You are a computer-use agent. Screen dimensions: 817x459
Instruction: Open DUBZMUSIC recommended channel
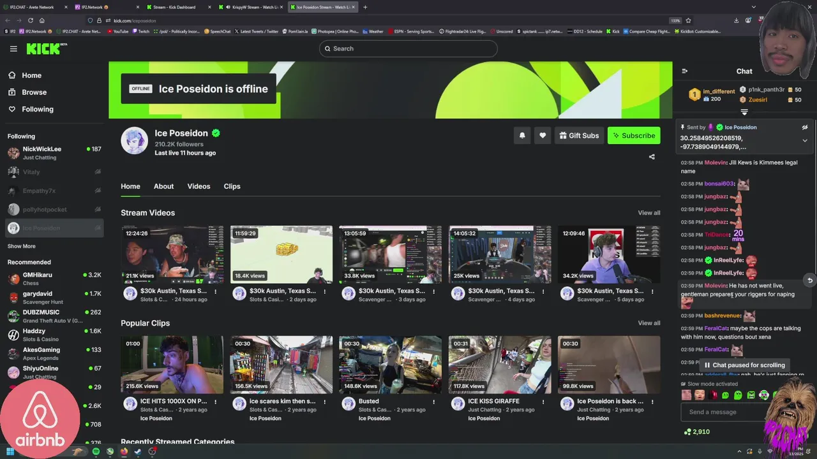point(54,316)
